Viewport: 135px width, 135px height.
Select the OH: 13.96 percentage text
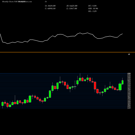(x=93, y=9)
